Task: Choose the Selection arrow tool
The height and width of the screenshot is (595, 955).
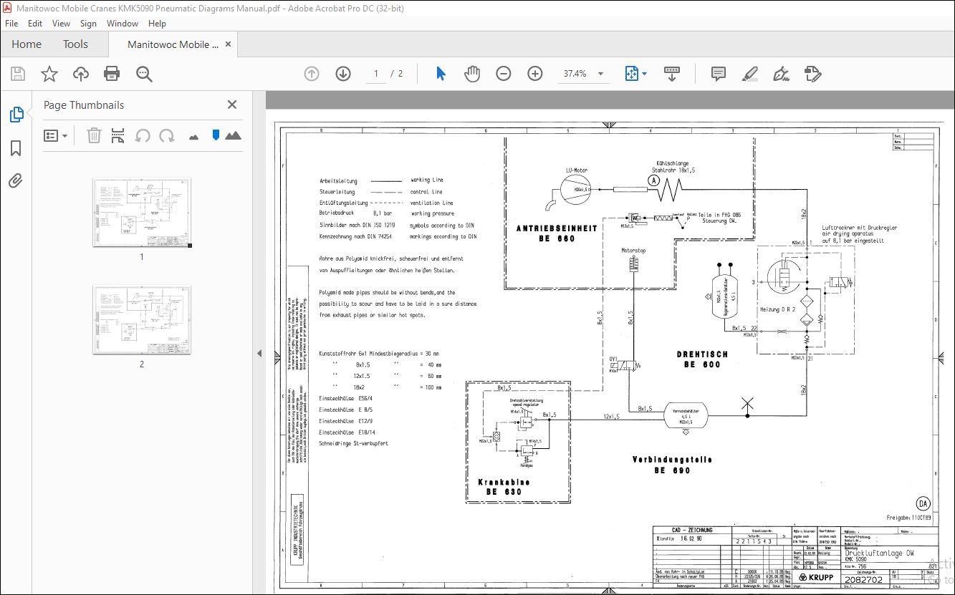Action: pyautogui.click(x=441, y=74)
